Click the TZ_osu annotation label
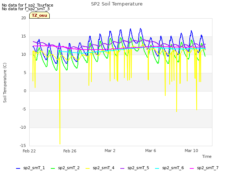This screenshot has width=234, height=175. 39,15
